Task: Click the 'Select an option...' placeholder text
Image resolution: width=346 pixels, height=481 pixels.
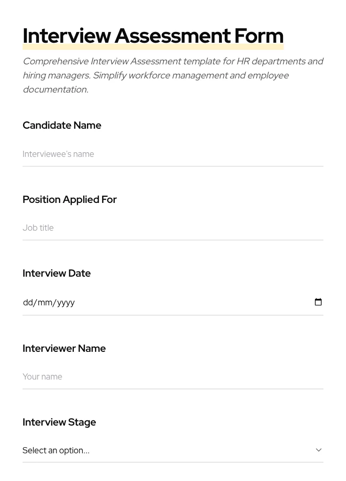Action: pyautogui.click(x=56, y=450)
